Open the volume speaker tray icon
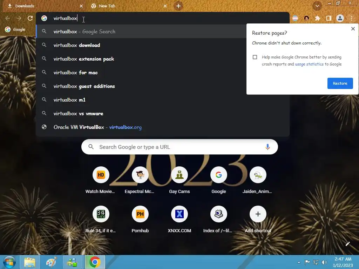 [x=324, y=262]
